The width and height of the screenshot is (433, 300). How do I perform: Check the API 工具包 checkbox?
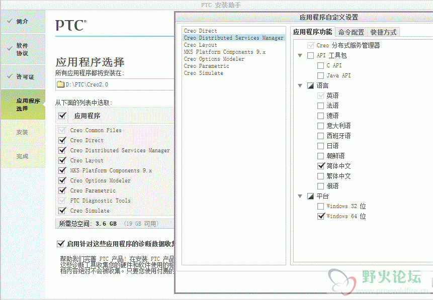(x=310, y=55)
